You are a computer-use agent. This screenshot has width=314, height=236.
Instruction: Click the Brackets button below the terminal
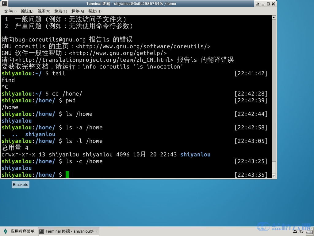point(20,184)
